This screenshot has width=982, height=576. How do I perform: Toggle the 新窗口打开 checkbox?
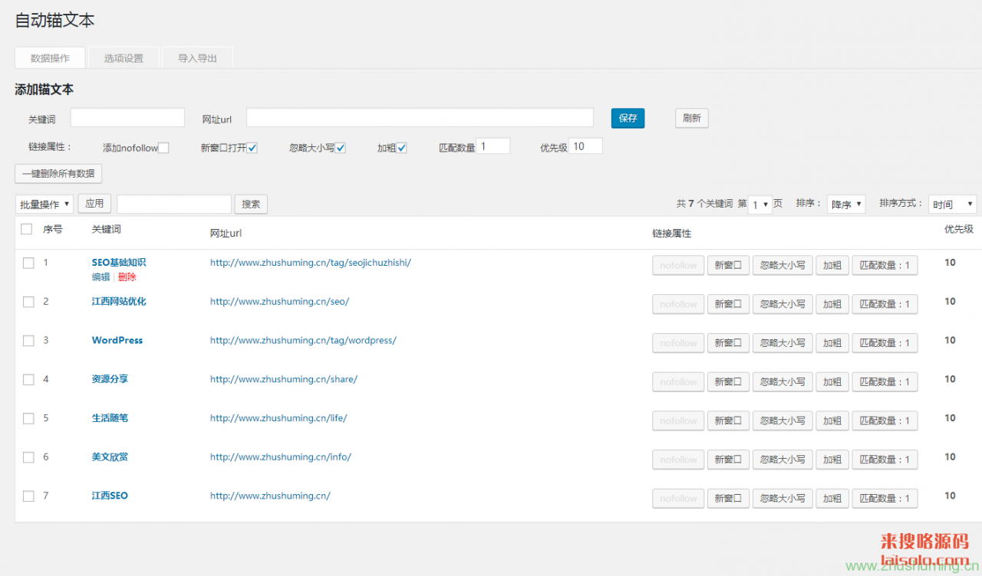pos(252,148)
